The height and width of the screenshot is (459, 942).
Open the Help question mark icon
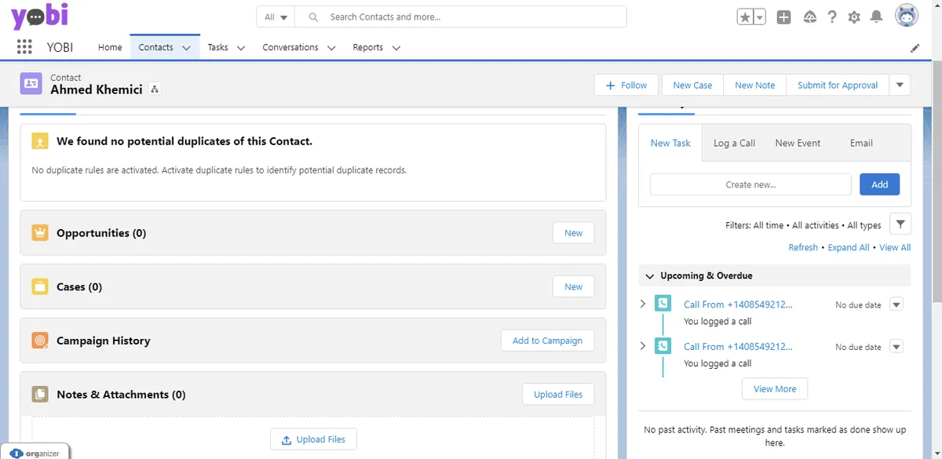click(x=832, y=16)
